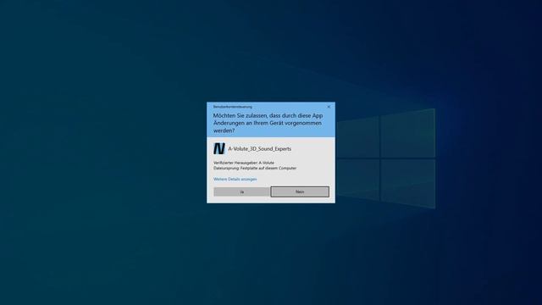Viewport: 542px width, 305px height.
Task: Select the A-Volute_3D_Sound_Experts program name
Action: coord(260,149)
